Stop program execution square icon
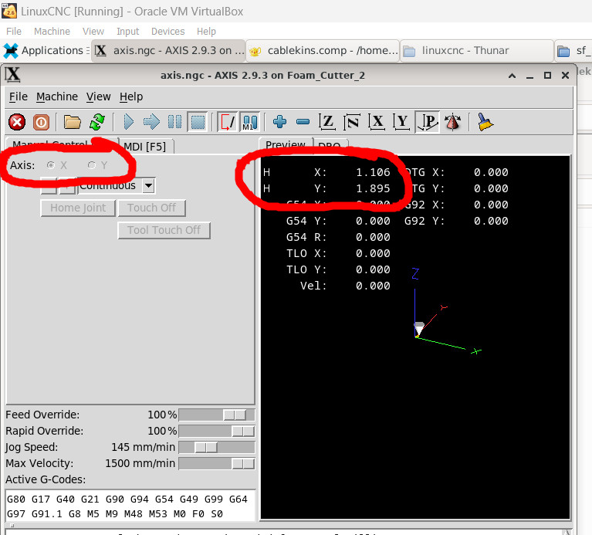This screenshot has height=535, width=592. click(198, 122)
